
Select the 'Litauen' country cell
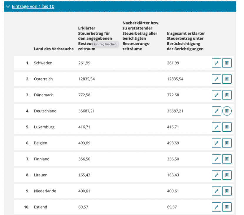41,175
